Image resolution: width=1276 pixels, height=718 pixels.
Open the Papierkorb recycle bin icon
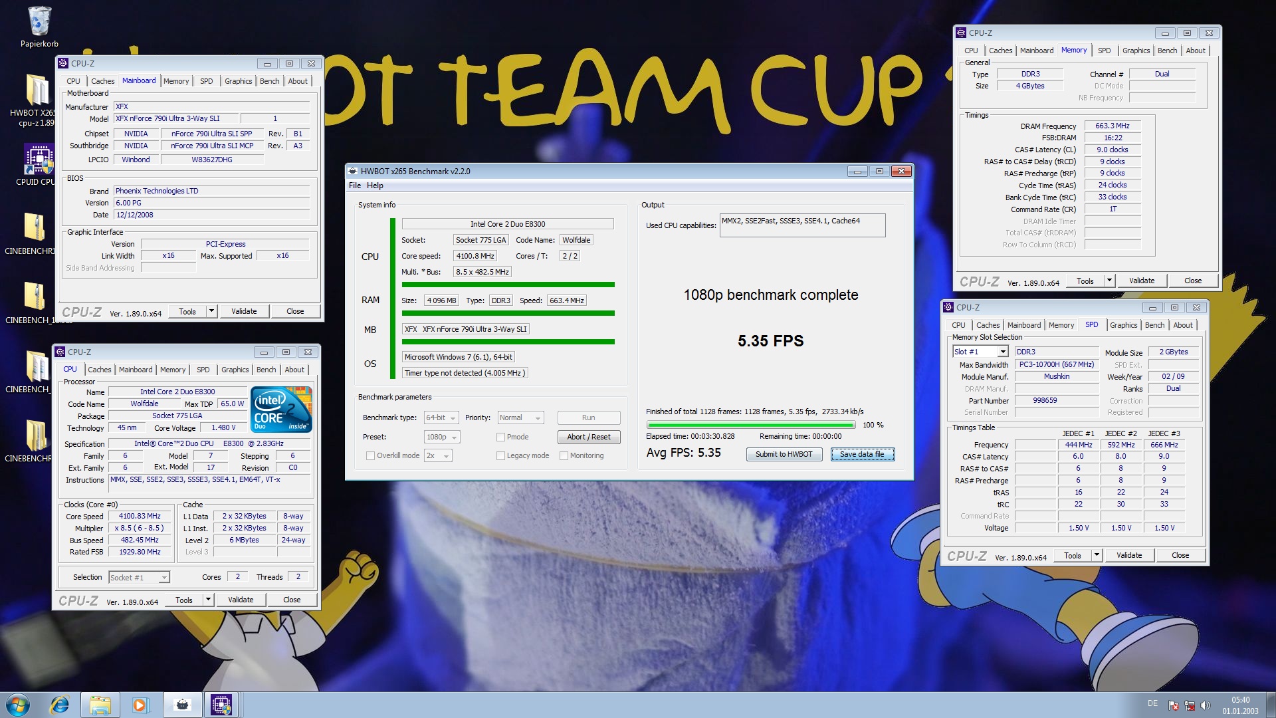39,27
